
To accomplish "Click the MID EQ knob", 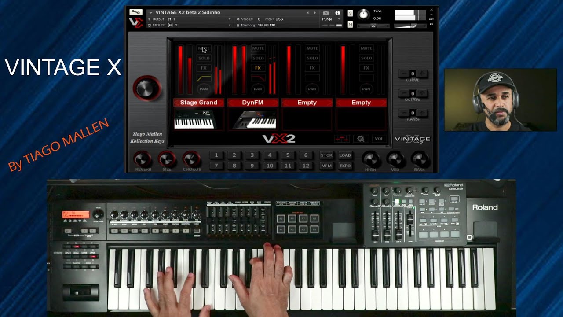I will [x=395, y=158].
